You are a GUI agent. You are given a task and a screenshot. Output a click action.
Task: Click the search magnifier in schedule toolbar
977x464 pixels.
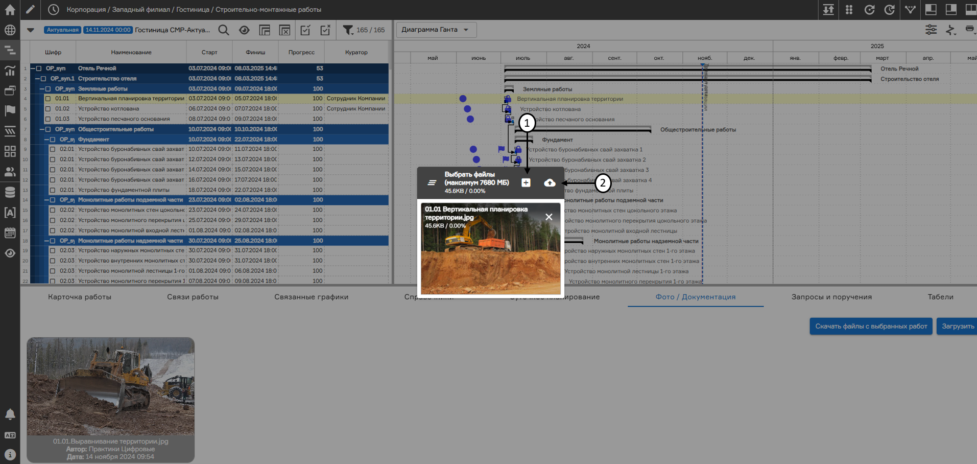coord(224,30)
